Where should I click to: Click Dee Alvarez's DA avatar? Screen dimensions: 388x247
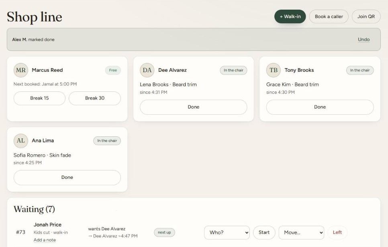(x=147, y=70)
